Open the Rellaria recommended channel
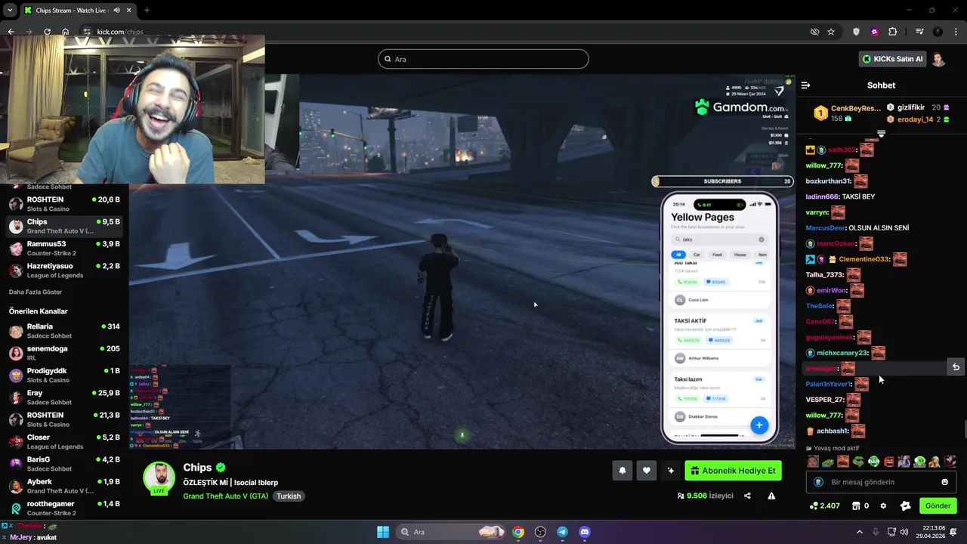Screen dimensions: 967x544 tap(64, 331)
